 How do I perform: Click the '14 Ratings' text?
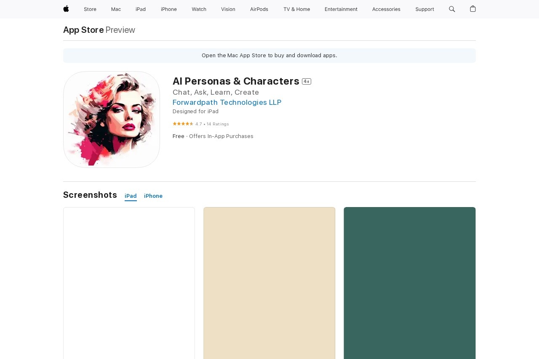click(x=218, y=124)
